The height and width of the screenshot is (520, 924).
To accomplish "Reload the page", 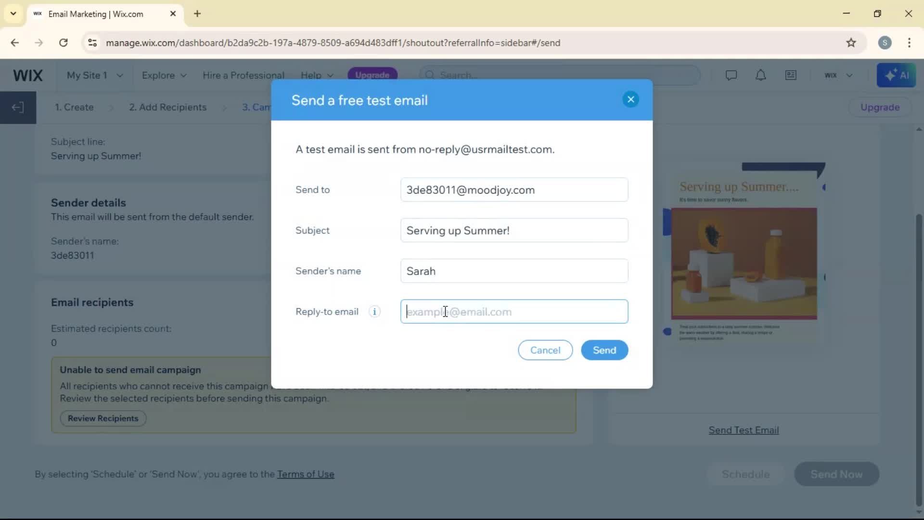I will point(63,43).
